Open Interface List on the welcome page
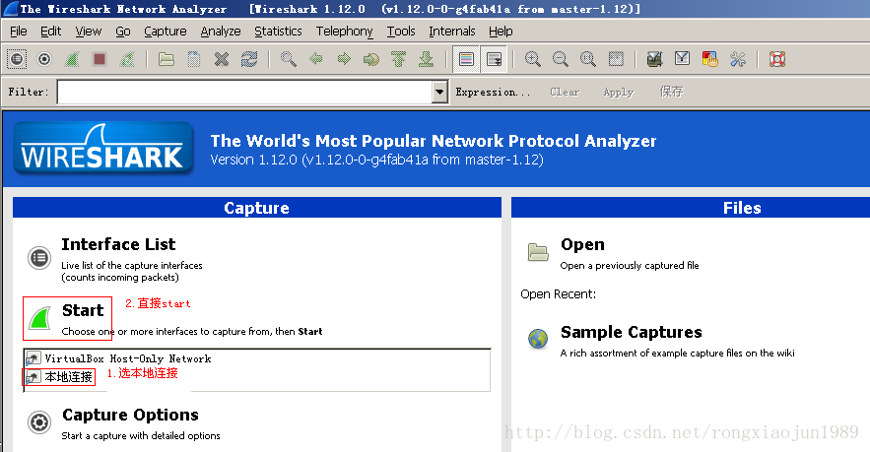The height and width of the screenshot is (452, 870). pos(118,244)
